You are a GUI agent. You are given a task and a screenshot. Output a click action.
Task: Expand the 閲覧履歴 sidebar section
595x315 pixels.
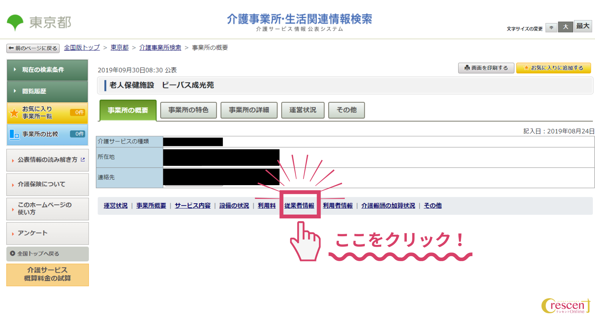(47, 92)
